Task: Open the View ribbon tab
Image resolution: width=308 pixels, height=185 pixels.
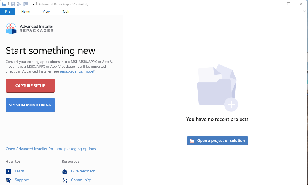Action: (46, 12)
